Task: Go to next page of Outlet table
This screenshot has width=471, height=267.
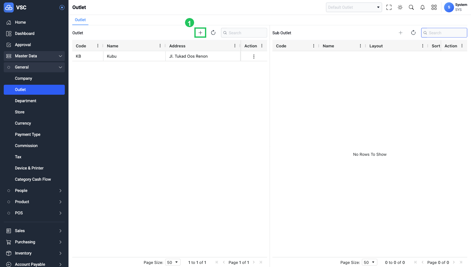Action: [x=254, y=262]
